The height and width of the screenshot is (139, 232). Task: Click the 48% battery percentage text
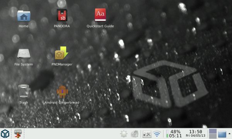[x=175, y=131]
